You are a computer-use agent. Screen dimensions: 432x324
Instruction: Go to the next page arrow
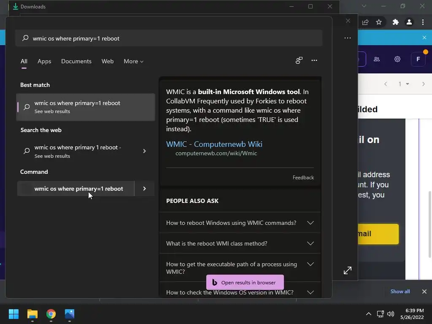pyautogui.click(x=424, y=84)
